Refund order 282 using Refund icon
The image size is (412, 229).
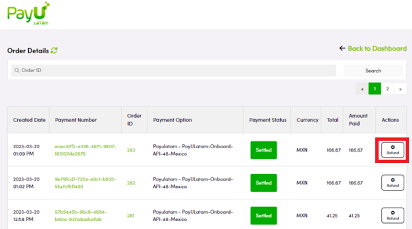[393, 183]
